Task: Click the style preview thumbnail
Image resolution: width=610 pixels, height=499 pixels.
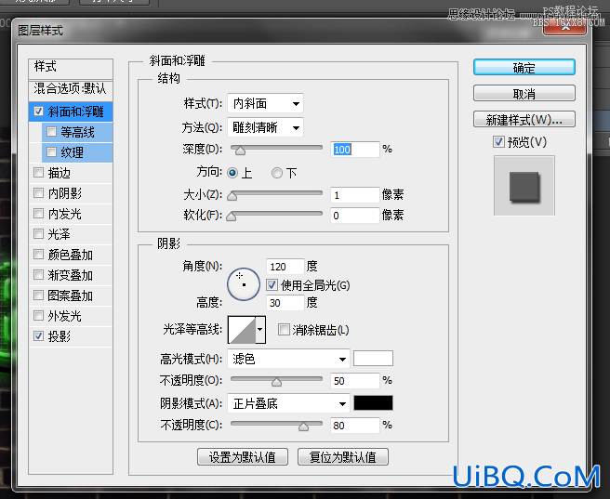Action: point(524,185)
